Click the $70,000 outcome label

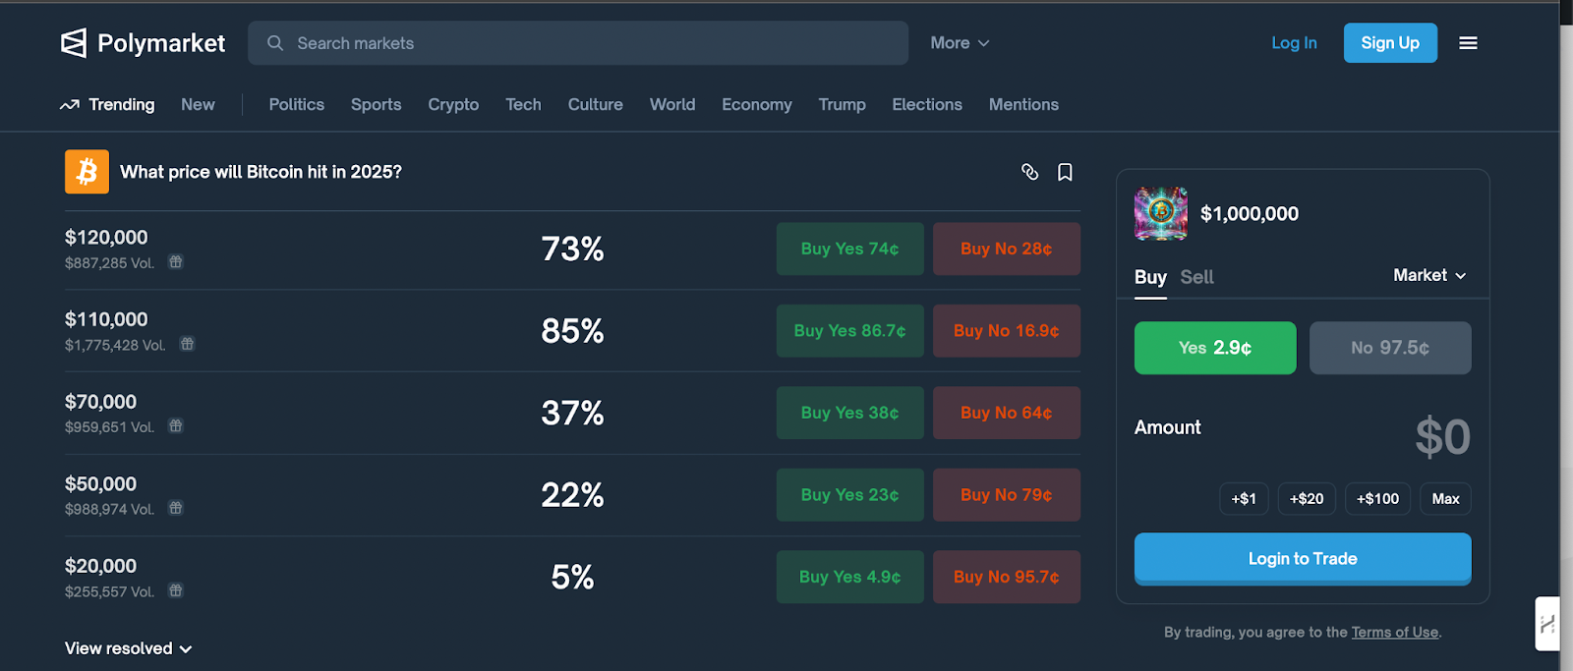(100, 402)
